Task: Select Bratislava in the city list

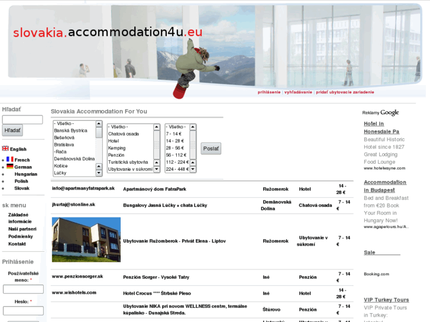Action: 64,145
